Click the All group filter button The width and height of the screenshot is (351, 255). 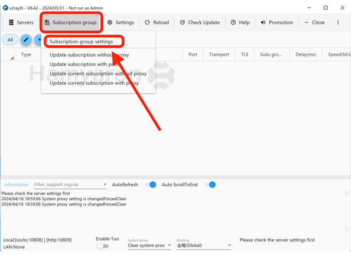10,40
